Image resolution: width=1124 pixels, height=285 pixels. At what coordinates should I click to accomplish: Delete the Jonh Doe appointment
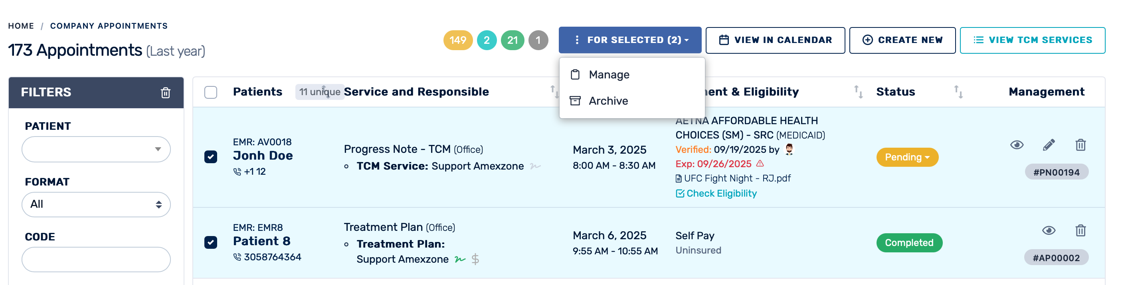[x=1080, y=145]
